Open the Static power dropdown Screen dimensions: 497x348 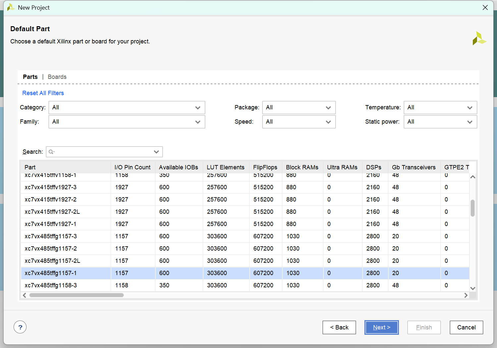440,122
